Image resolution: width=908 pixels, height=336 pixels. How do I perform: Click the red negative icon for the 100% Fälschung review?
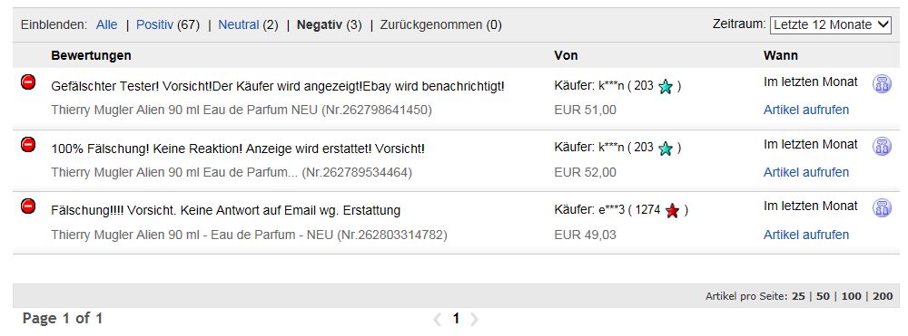(28, 144)
